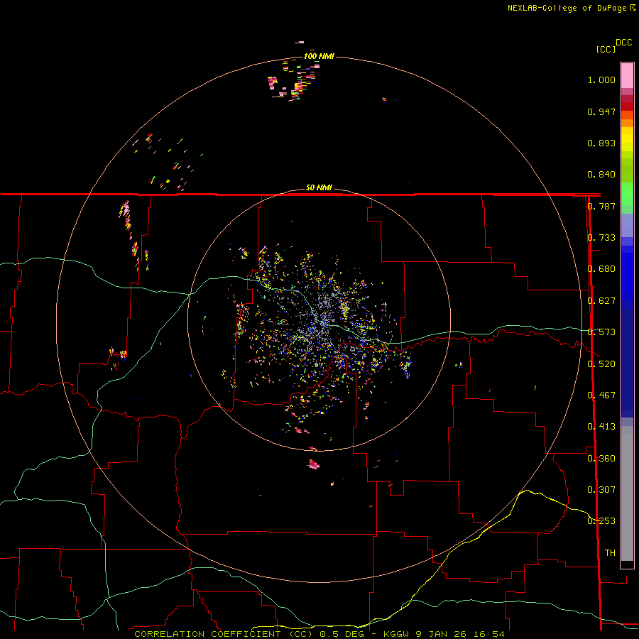This screenshot has width=639, height=639.
Task: Click the 0.467 legend value
Action: (601, 395)
